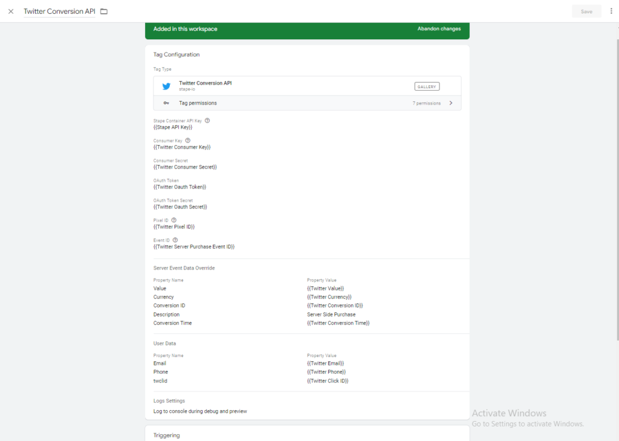This screenshot has height=441, width=619.
Task: Select the Twitter Conversion API tag type row
Action: coord(290,86)
